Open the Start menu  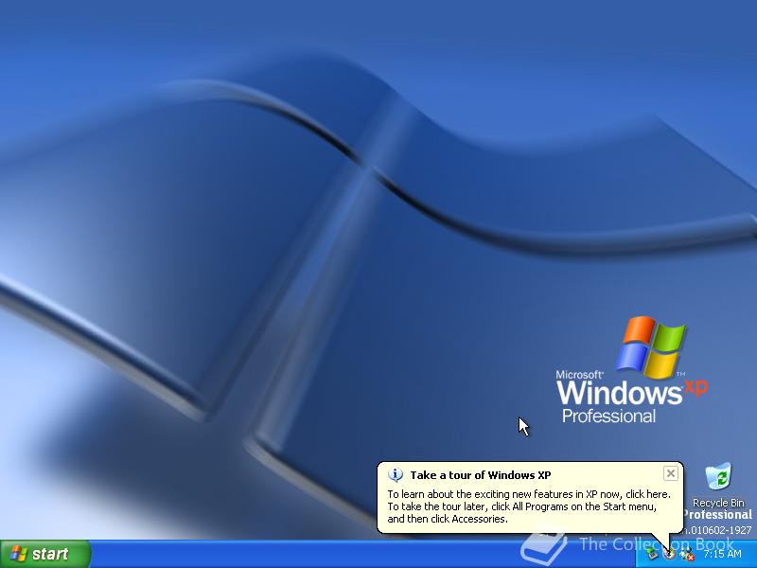pos(44,554)
